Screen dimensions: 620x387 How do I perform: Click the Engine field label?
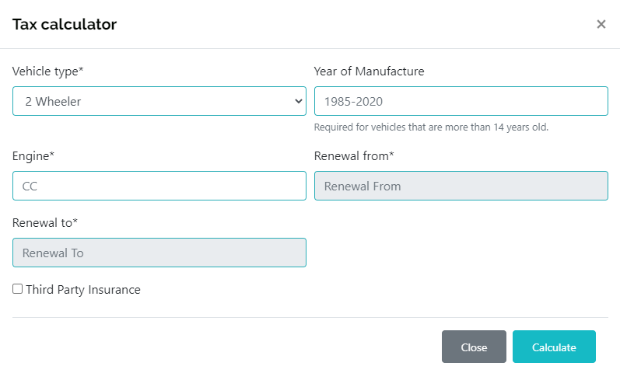pyautogui.click(x=33, y=156)
